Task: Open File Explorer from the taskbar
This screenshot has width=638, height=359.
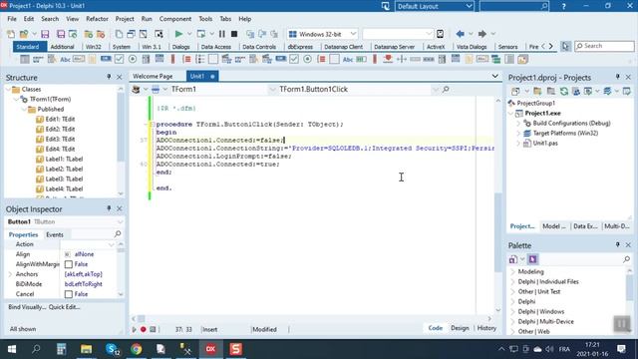Action: click(x=86, y=349)
